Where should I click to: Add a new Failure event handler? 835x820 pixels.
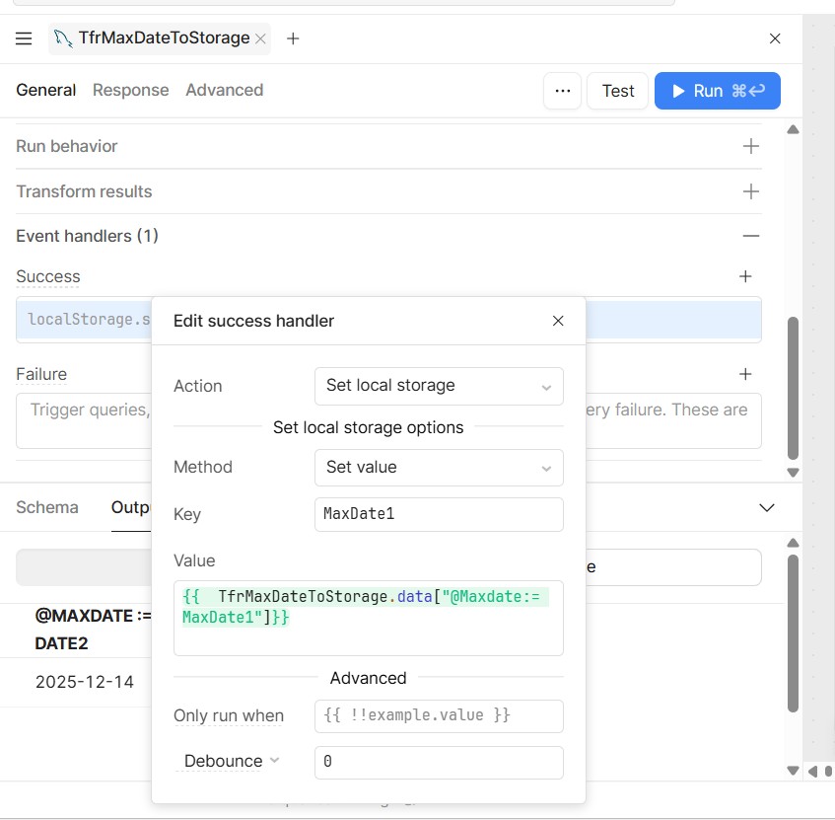[x=745, y=374]
